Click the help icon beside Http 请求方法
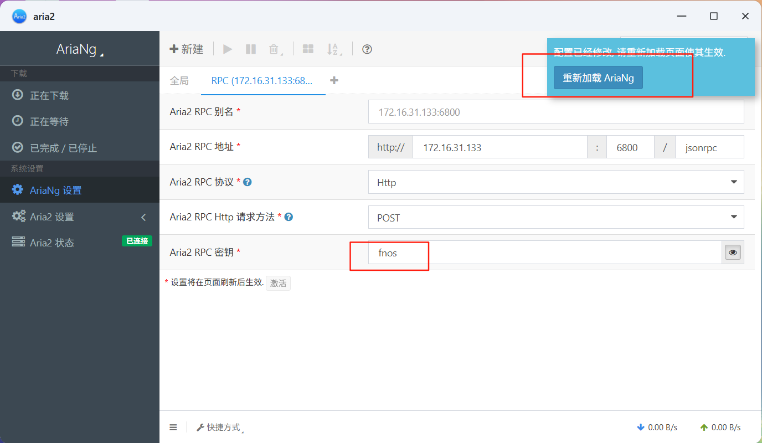The width and height of the screenshot is (762, 443). (x=289, y=217)
